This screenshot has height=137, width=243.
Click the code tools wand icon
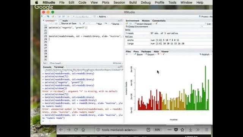tap(84, 24)
